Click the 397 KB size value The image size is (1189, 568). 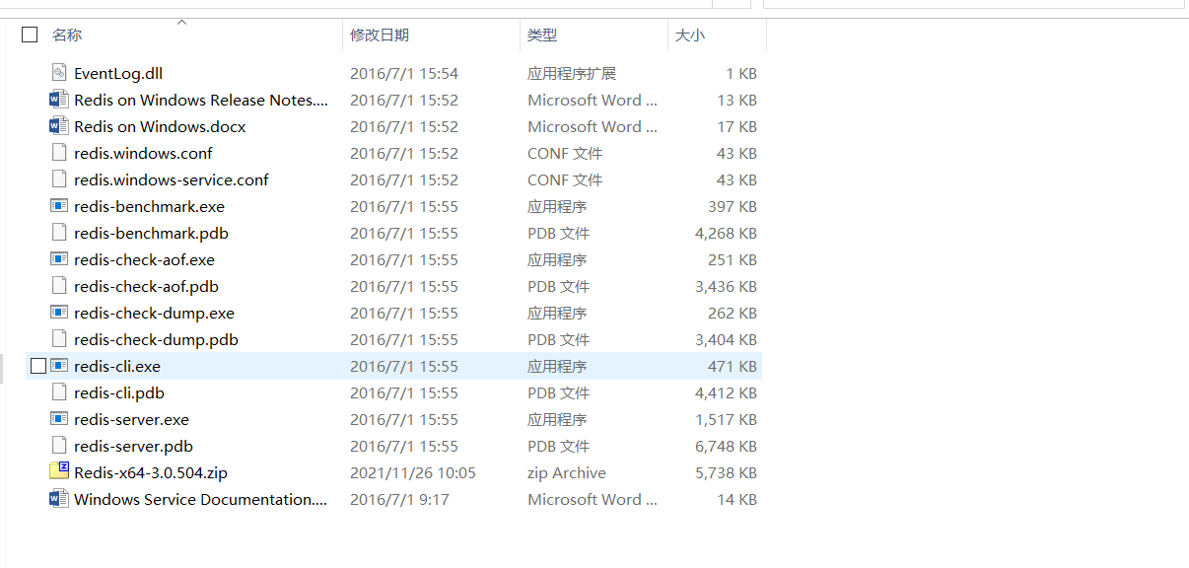[733, 206]
